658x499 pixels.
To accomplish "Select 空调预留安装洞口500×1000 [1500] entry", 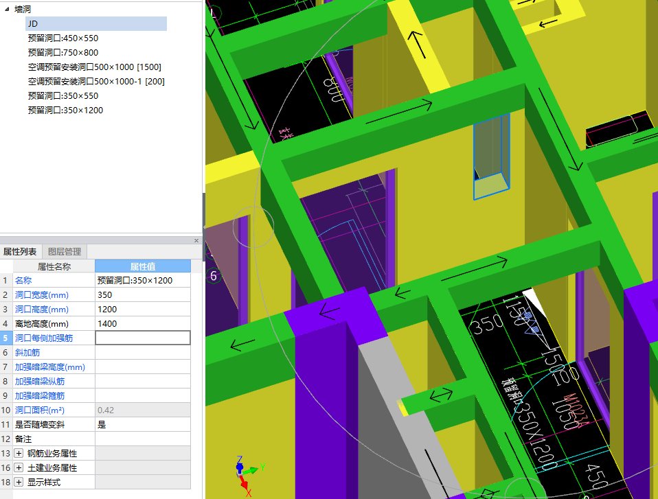I will tap(94, 67).
